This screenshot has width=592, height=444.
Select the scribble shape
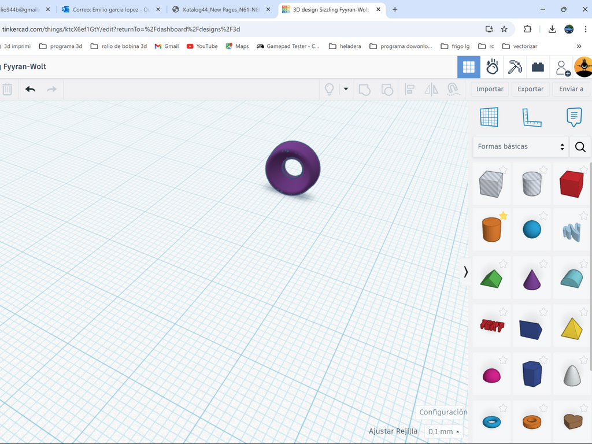[x=572, y=232]
